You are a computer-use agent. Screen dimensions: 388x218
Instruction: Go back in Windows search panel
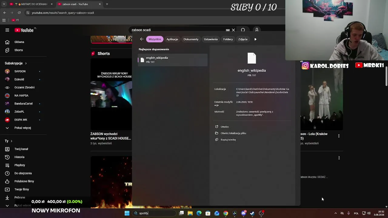142,39
